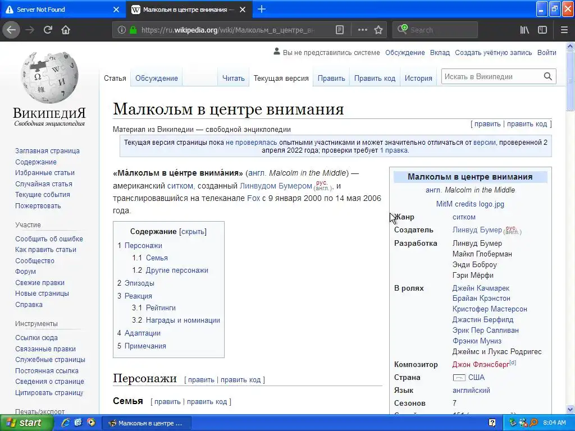Click page scrollbar down arrow
Viewport: 575px width, 431px height.
coord(571,409)
